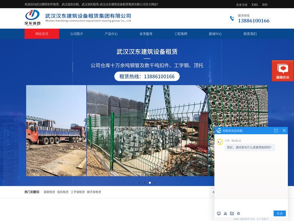
Task: Open the emoji picker in chat
Action: 219,213
